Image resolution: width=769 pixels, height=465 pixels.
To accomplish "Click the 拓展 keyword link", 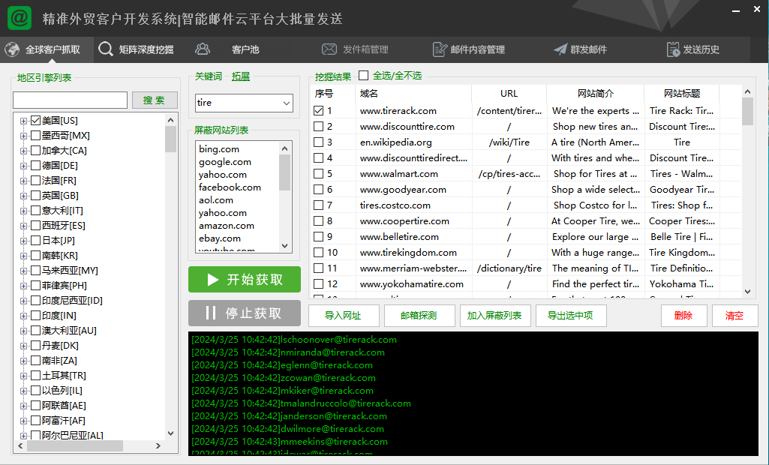I will (x=241, y=76).
